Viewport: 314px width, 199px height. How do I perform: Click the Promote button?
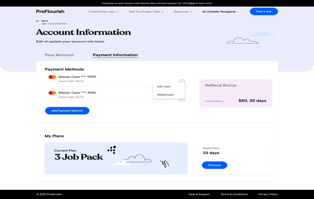214,165
